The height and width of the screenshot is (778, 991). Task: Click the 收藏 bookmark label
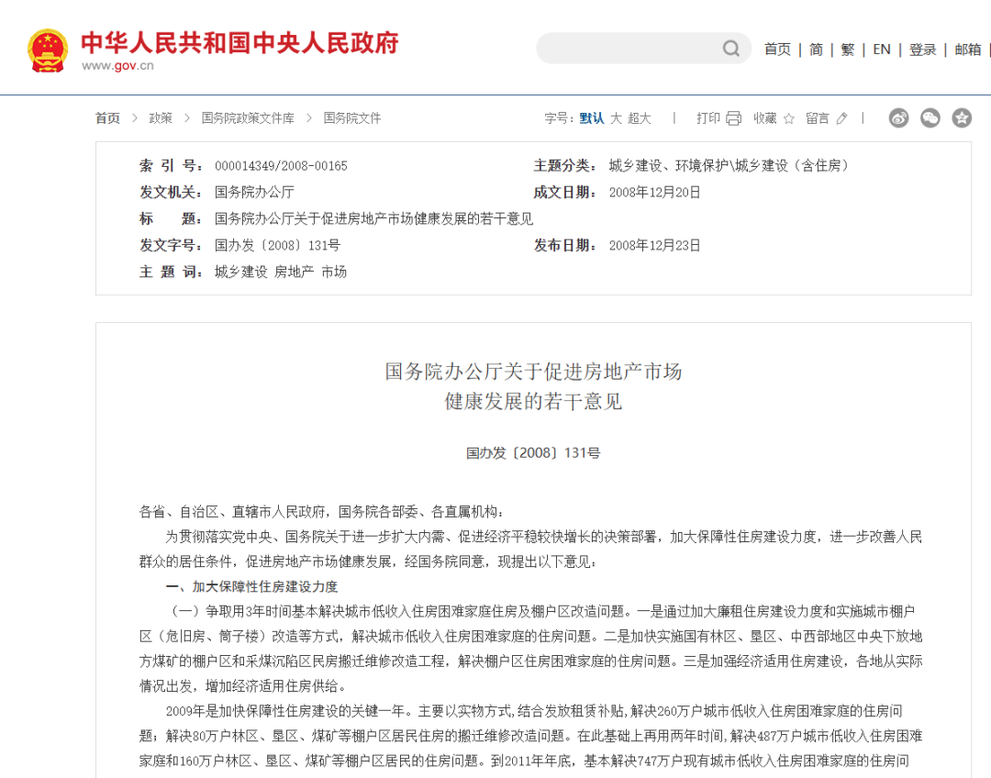coord(764,118)
